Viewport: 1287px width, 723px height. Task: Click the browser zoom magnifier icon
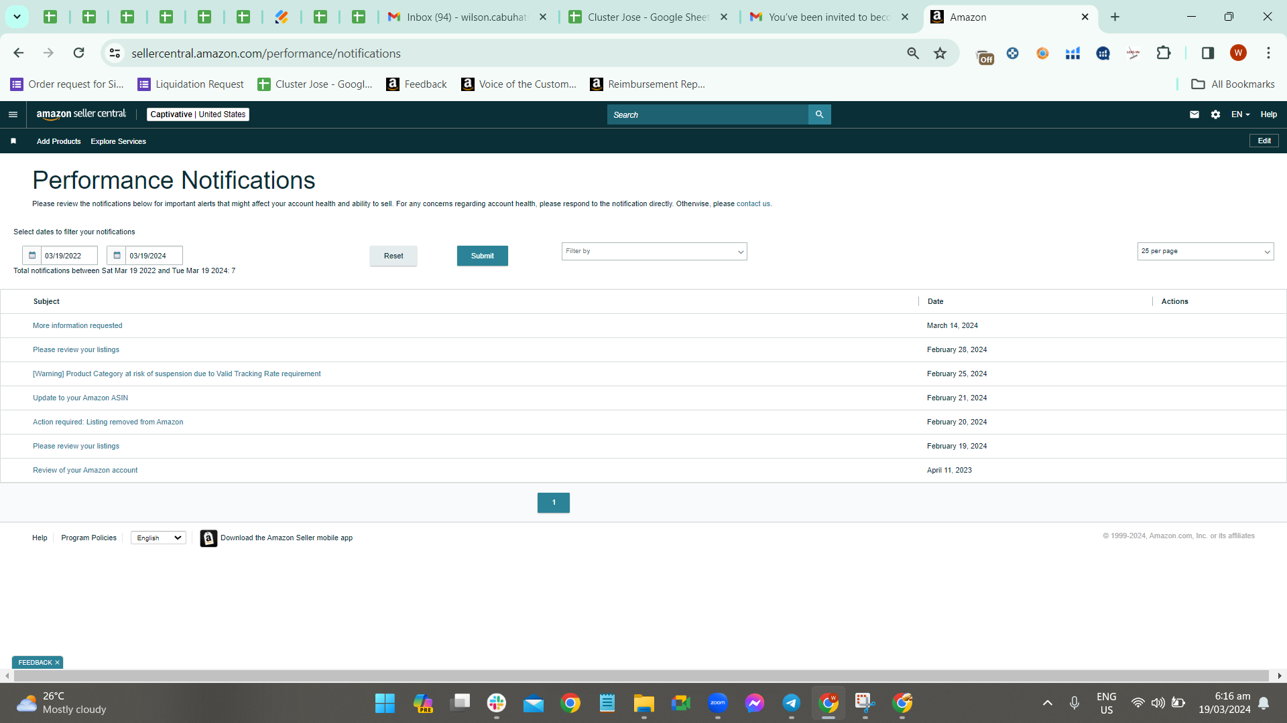[x=913, y=54]
